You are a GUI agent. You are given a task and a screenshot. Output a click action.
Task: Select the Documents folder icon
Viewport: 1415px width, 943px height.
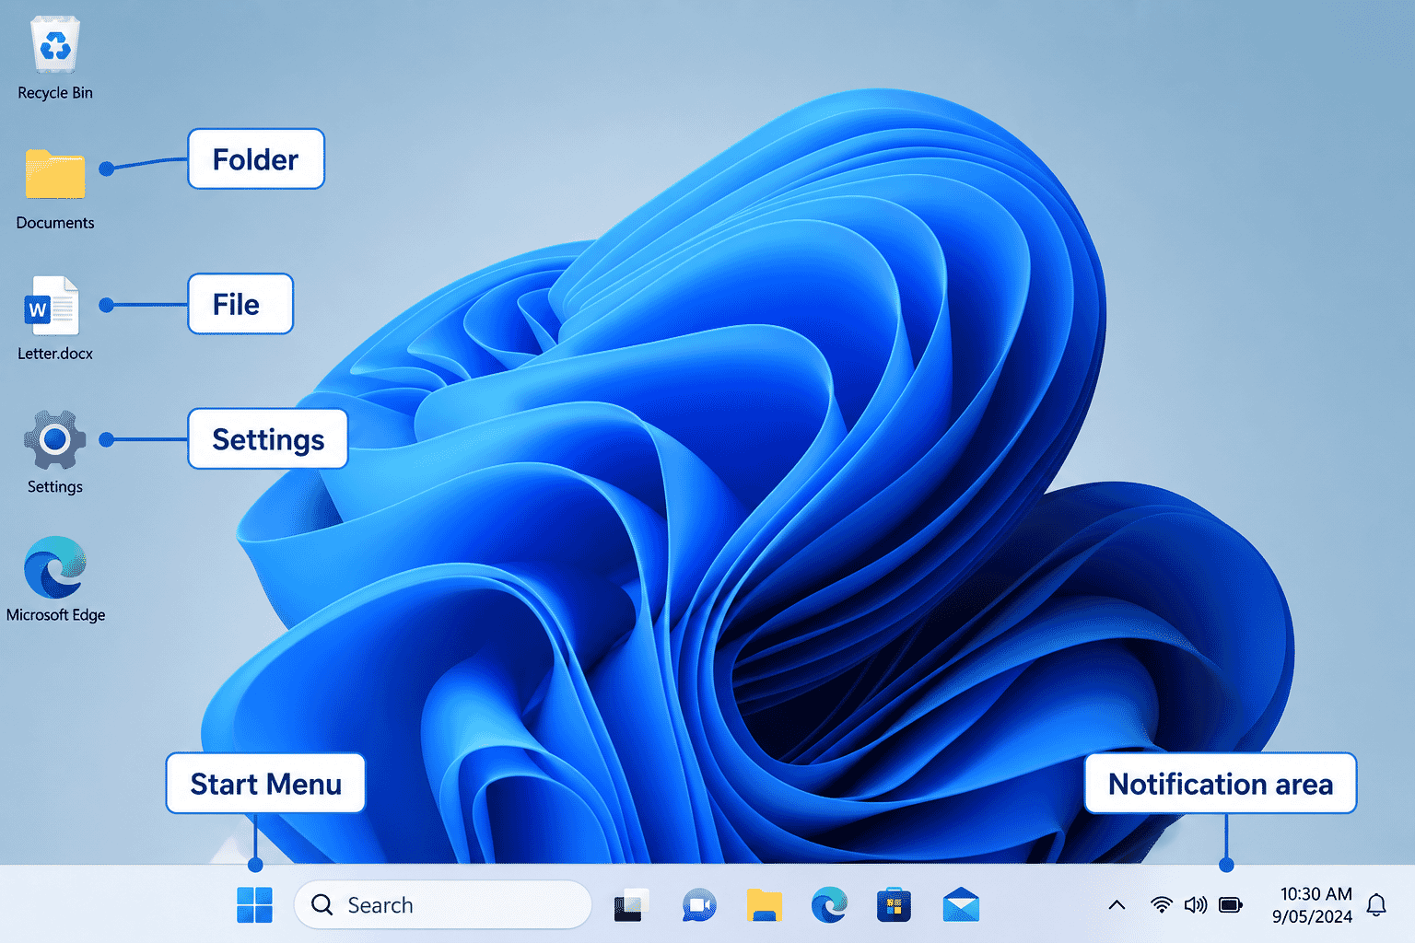(x=55, y=173)
